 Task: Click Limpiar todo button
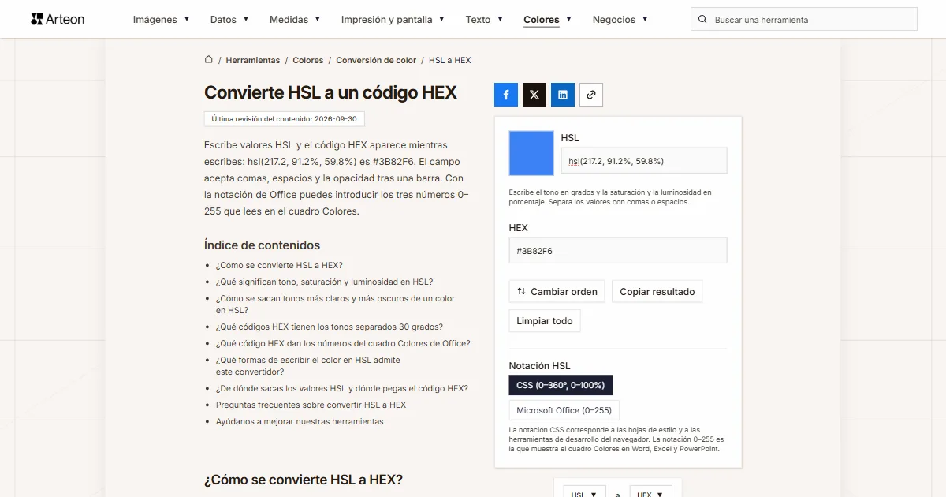pyautogui.click(x=545, y=321)
